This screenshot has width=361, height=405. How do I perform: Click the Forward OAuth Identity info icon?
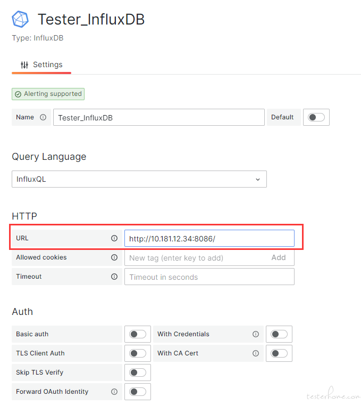(114, 392)
